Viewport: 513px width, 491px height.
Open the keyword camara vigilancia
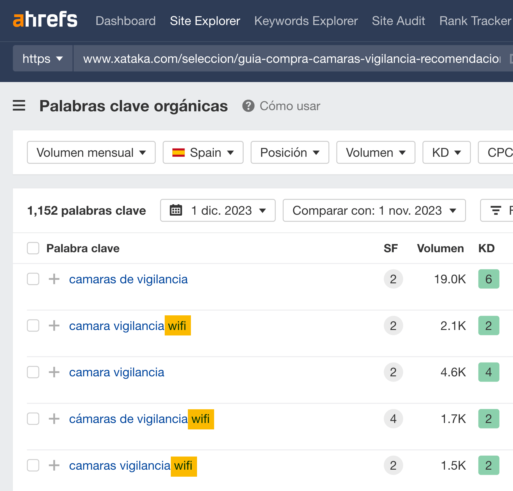point(117,372)
